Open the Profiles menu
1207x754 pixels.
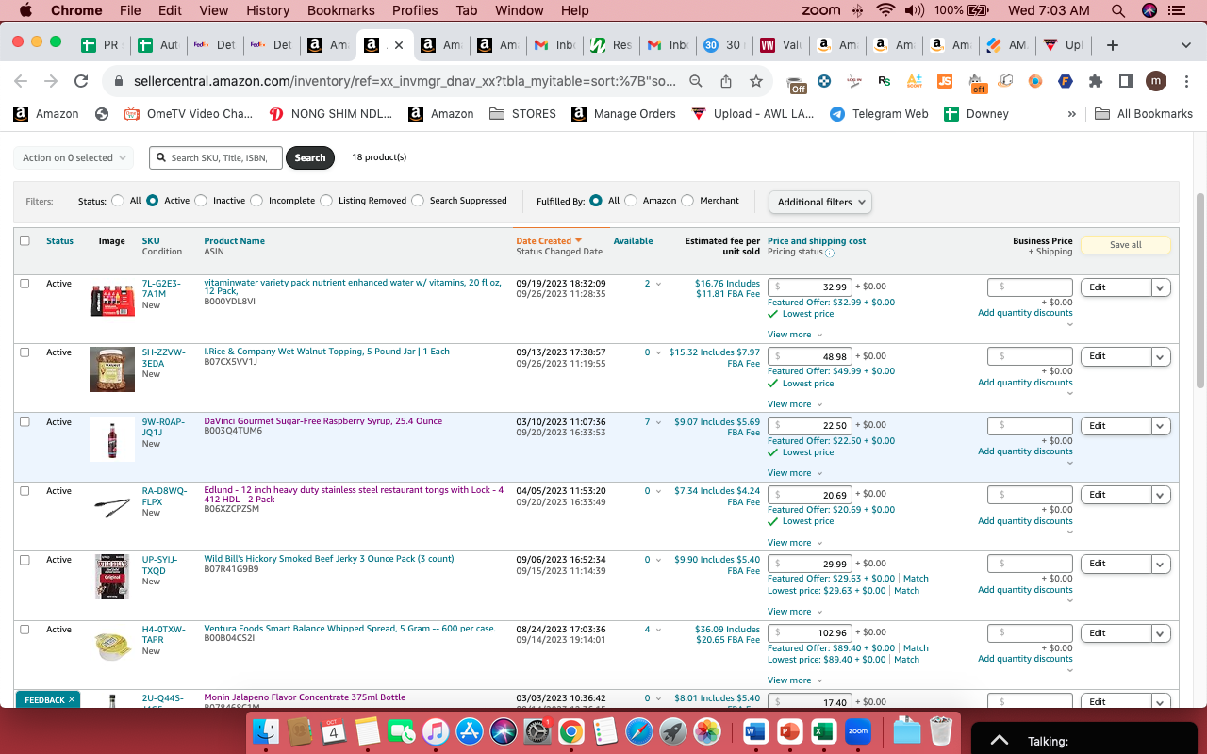tap(415, 10)
